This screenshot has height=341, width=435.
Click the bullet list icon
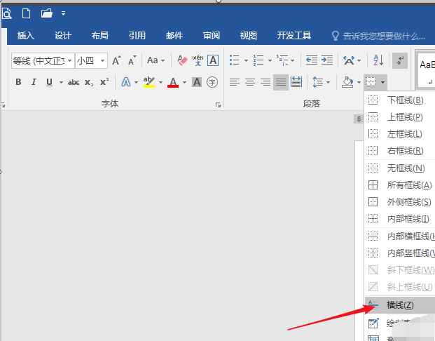[x=235, y=60]
